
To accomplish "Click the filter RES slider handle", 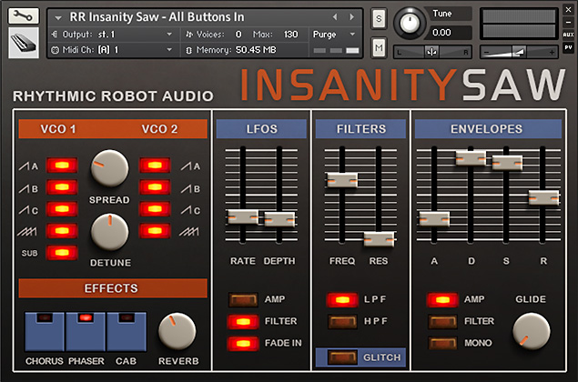I will [x=379, y=239].
